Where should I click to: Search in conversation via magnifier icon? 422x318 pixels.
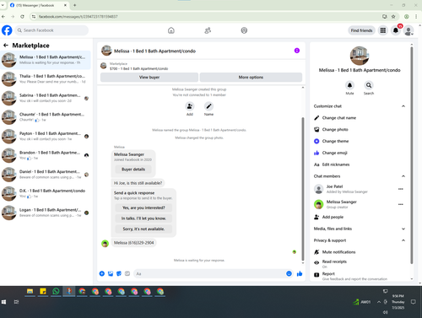click(x=369, y=85)
